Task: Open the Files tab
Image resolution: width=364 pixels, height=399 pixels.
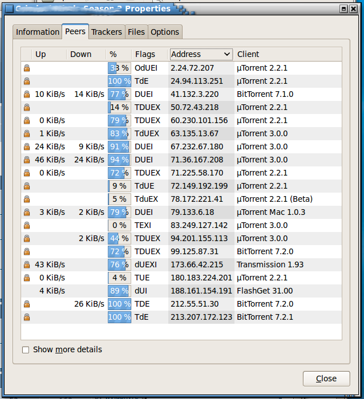Action: point(136,32)
